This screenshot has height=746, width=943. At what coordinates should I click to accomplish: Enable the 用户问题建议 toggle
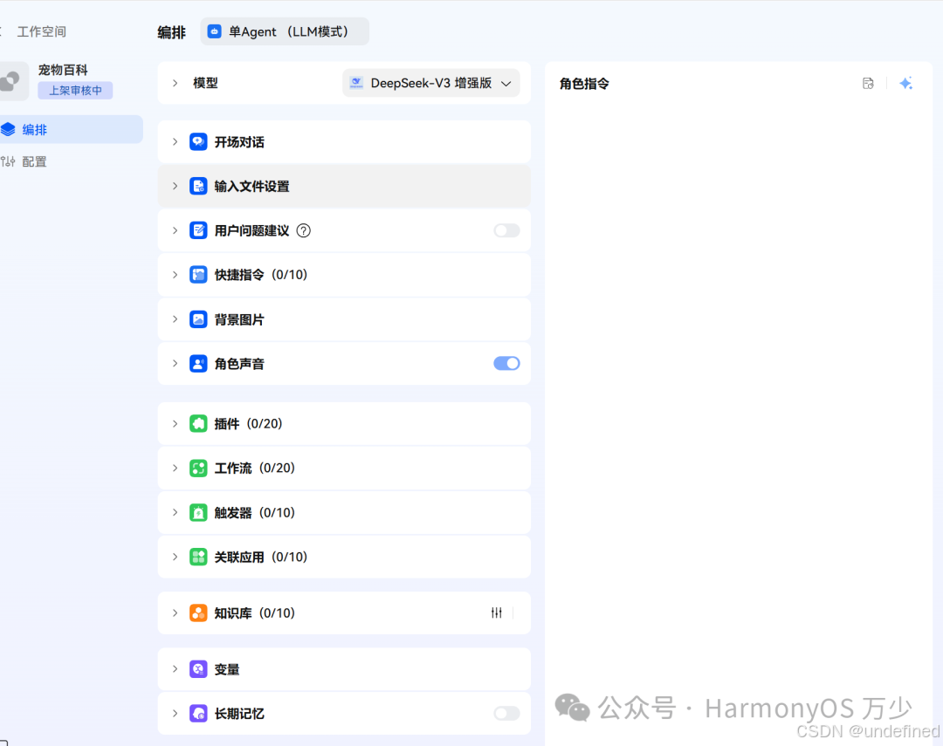(x=506, y=231)
